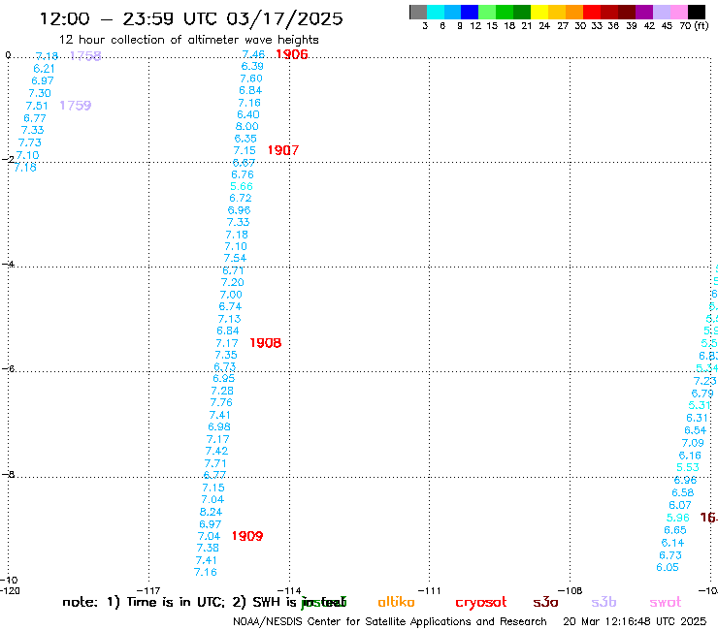Click the bright red legend swatch

pos(592,12)
